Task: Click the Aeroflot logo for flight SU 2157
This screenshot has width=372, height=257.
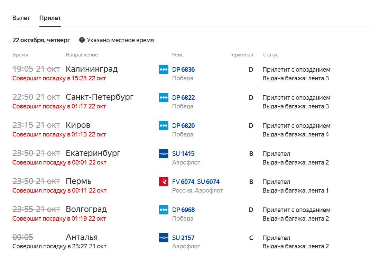Action: pos(164,238)
